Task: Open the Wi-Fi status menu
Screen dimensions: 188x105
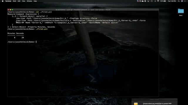Action: click(158, 1)
